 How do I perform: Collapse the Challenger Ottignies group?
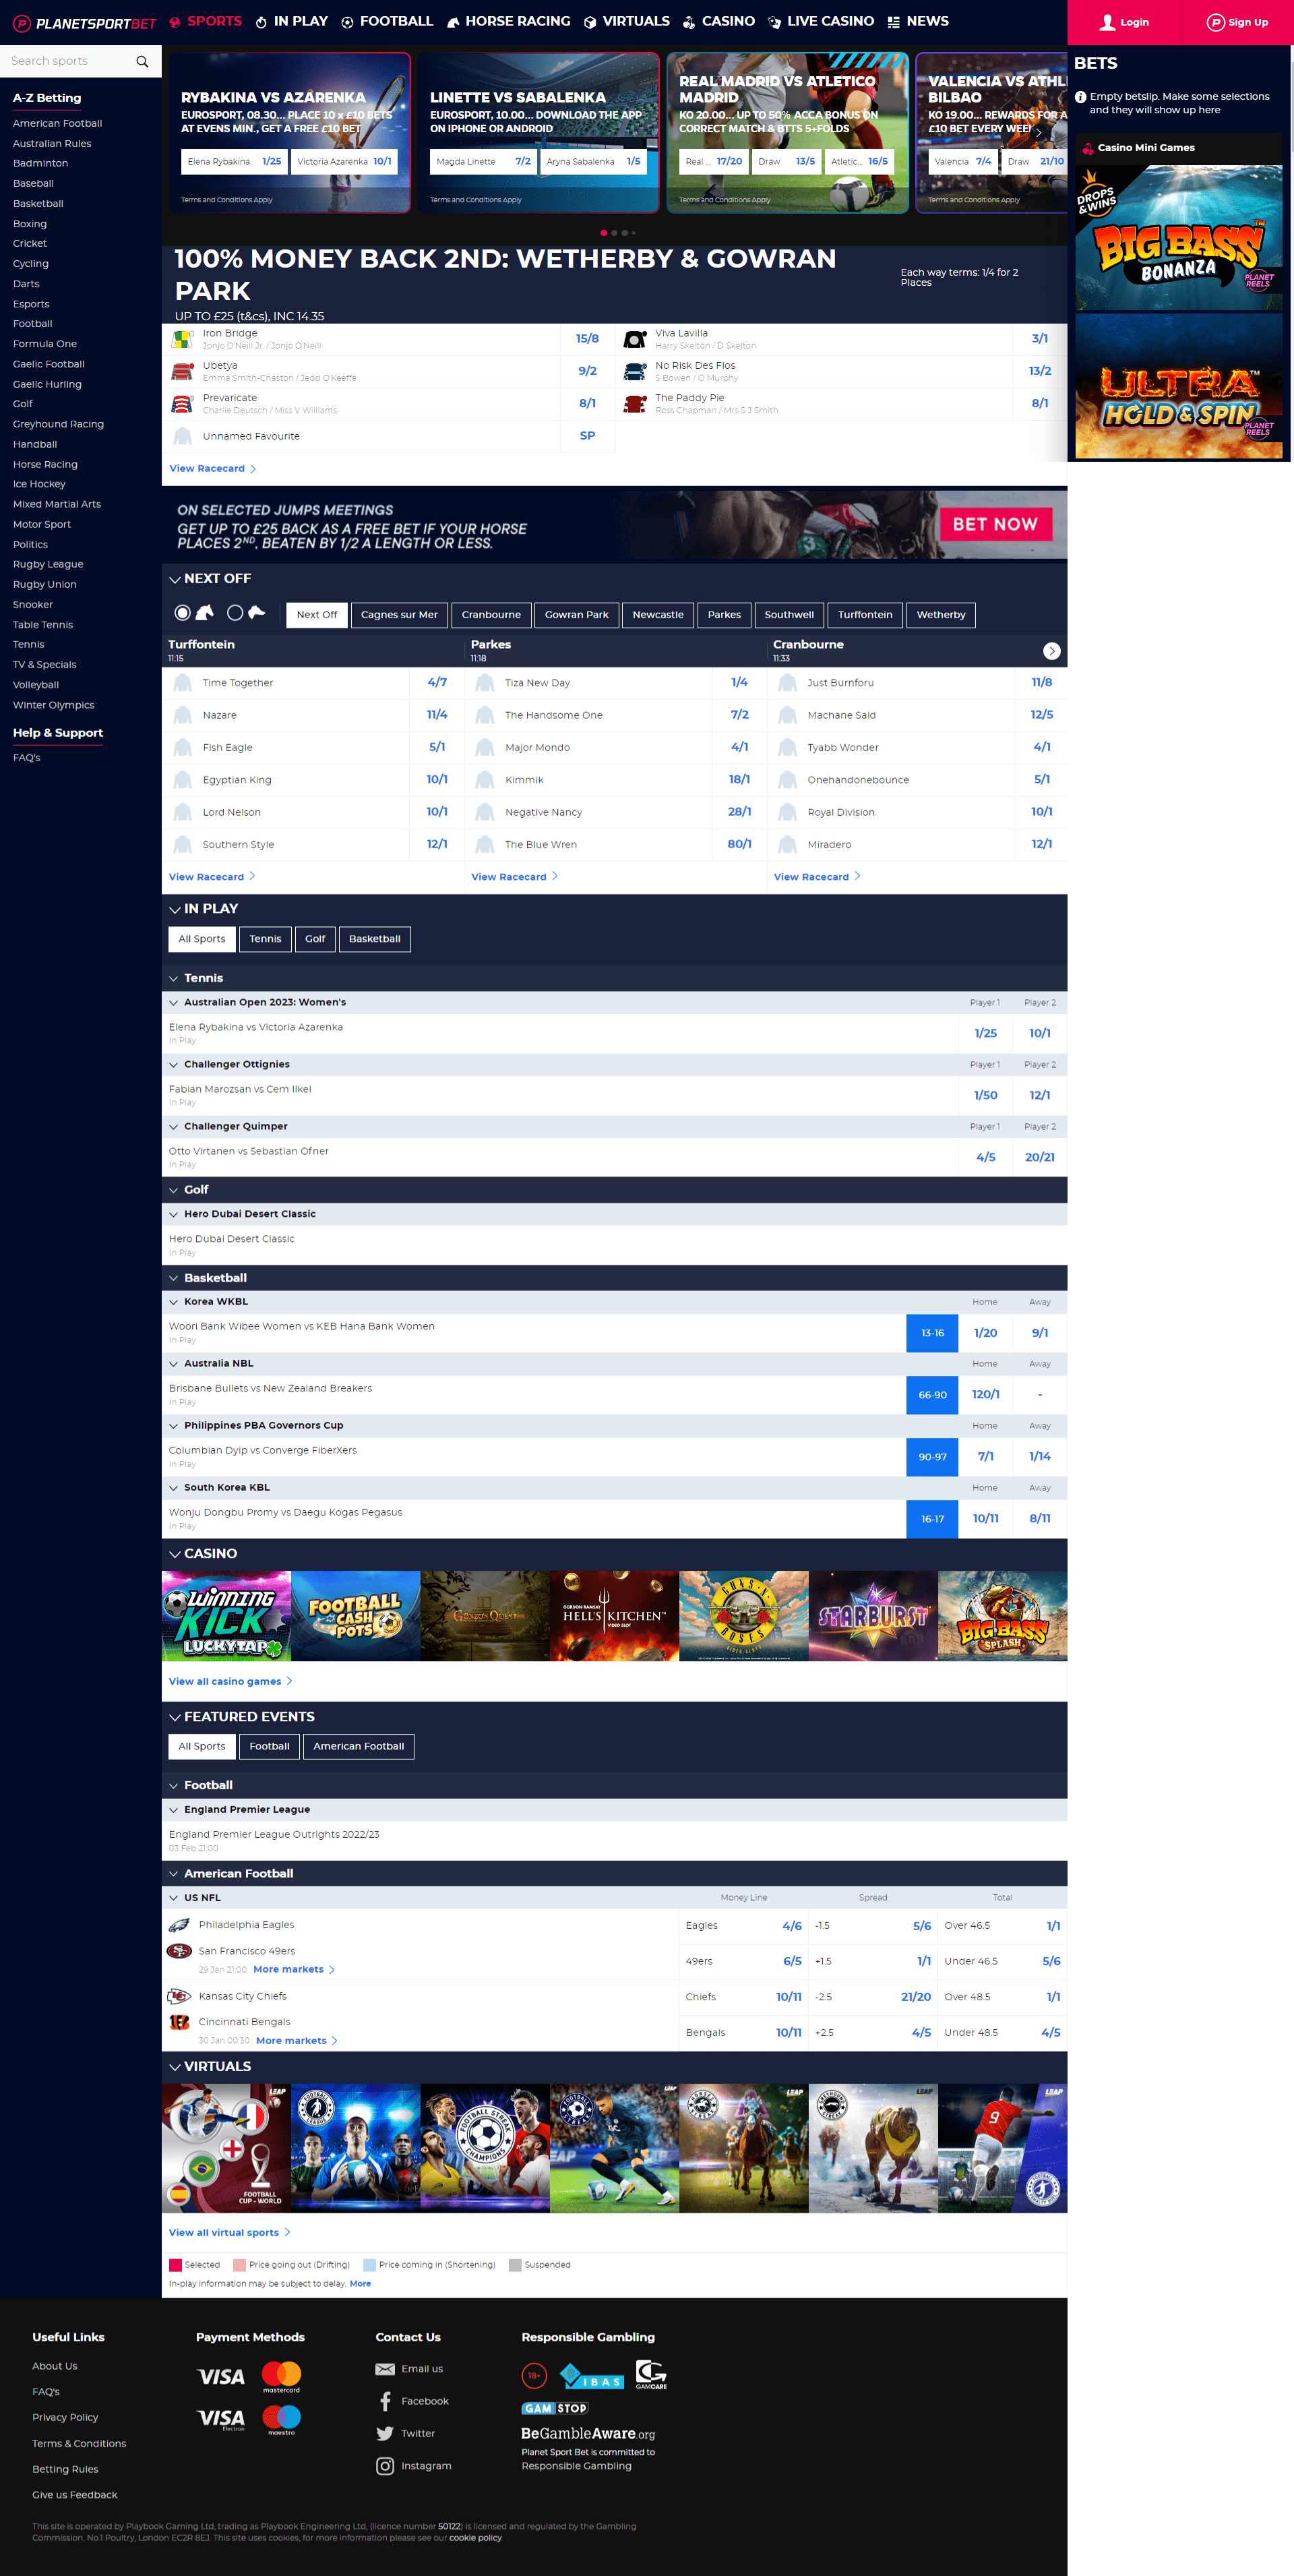(174, 1064)
